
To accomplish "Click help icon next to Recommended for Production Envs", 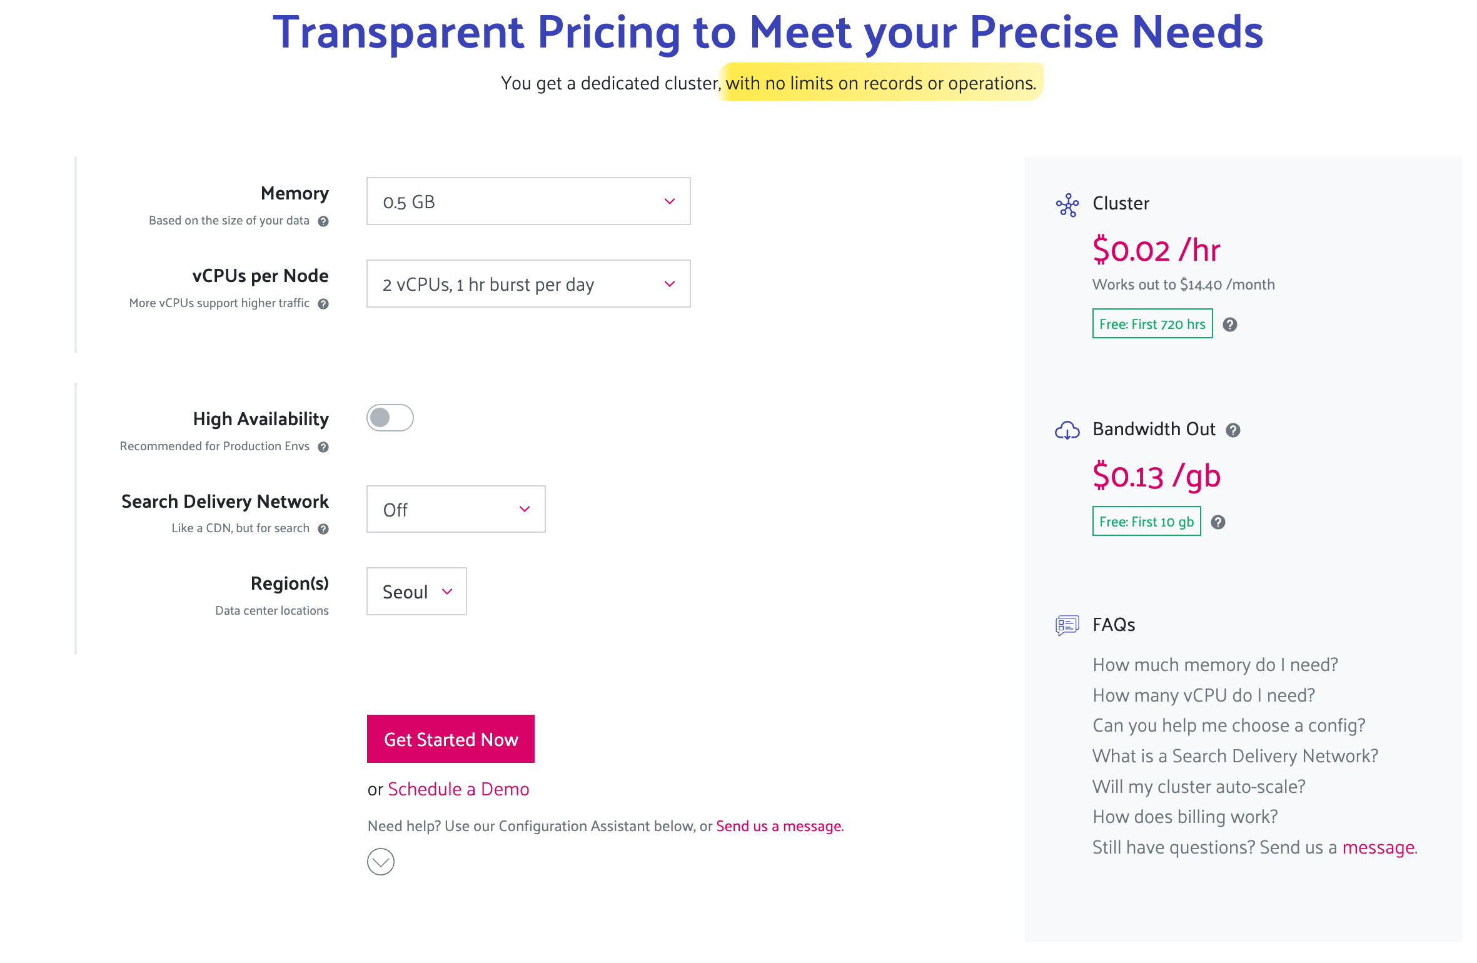I will pyautogui.click(x=323, y=447).
